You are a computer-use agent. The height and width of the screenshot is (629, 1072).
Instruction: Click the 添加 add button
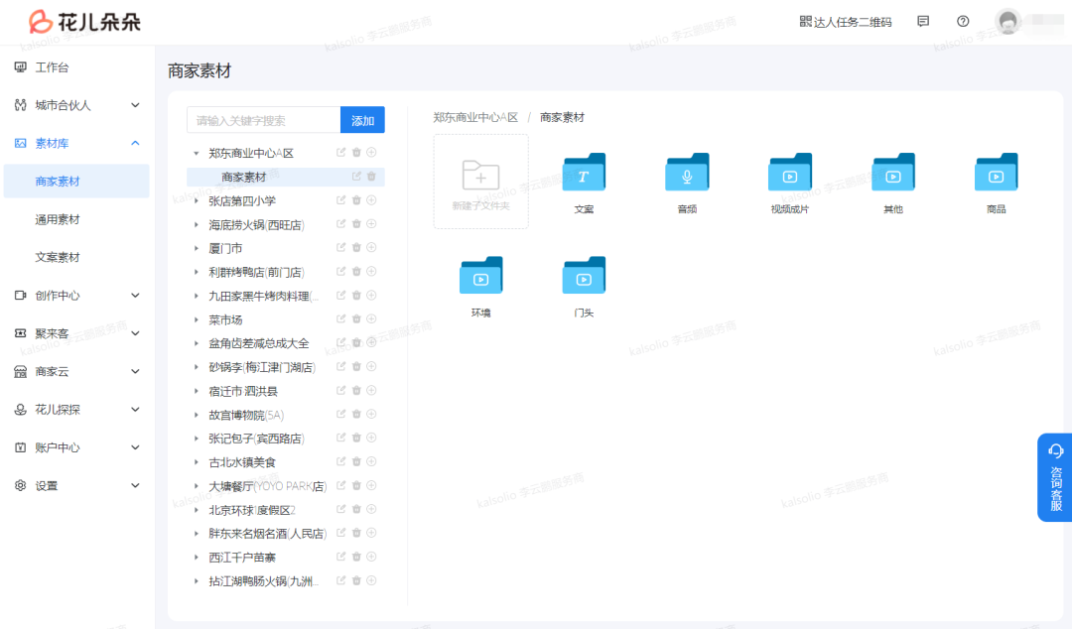point(361,119)
